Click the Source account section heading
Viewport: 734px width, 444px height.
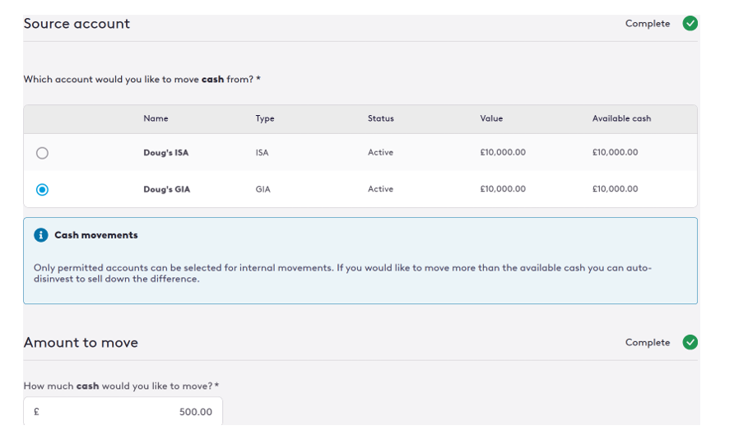77,24
